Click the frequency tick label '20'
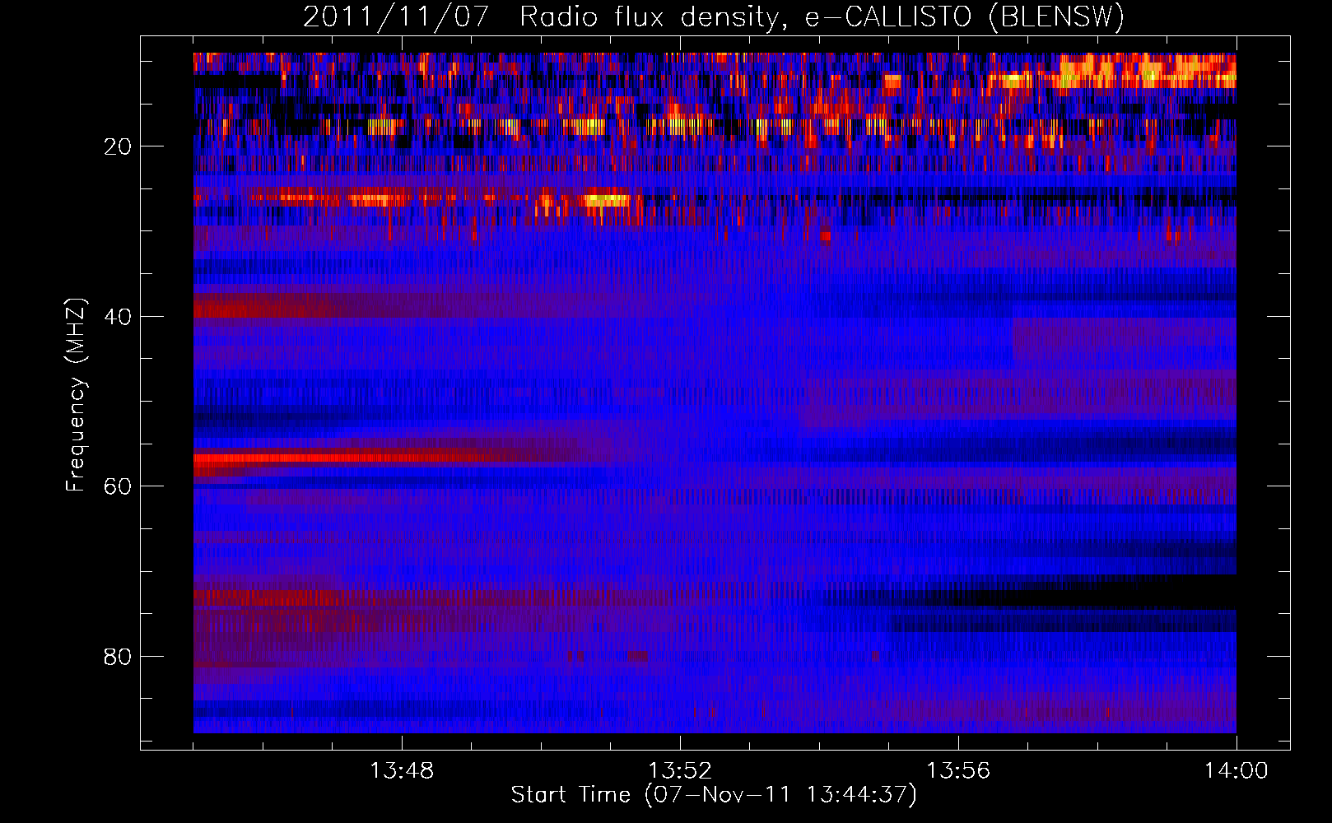The width and height of the screenshot is (1332, 823). tap(118, 146)
